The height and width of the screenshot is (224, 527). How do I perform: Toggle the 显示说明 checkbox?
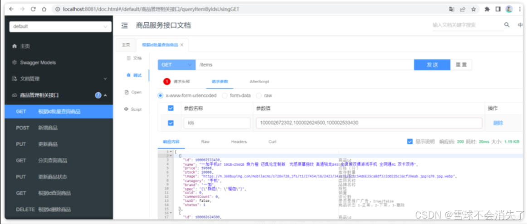pos(410,142)
